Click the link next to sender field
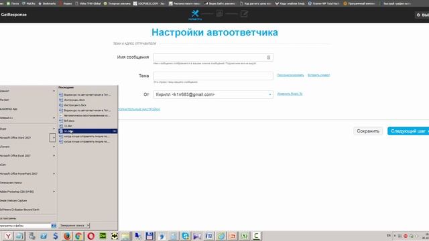Screen dimensions: 429x241 [290, 94]
